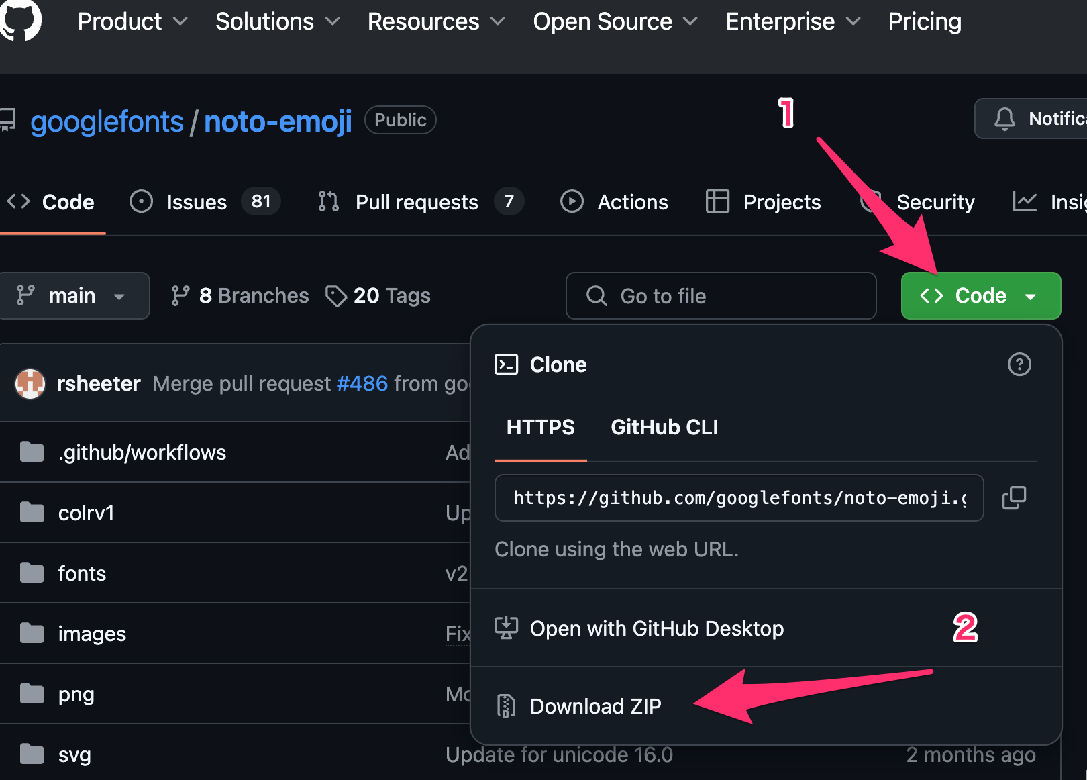Open the svg folder
The width and height of the screenshot is (1087, 780).
tap(74, 754)
